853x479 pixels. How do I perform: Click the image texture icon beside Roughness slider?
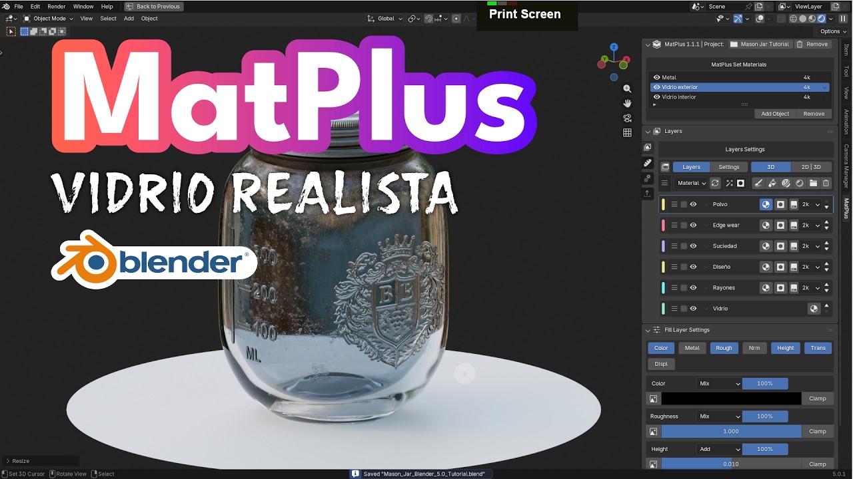[x=653, y=431]
